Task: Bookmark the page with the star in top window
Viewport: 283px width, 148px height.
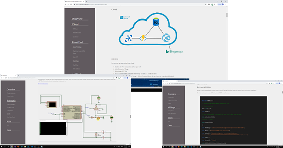Action: (x=206, y=4)
